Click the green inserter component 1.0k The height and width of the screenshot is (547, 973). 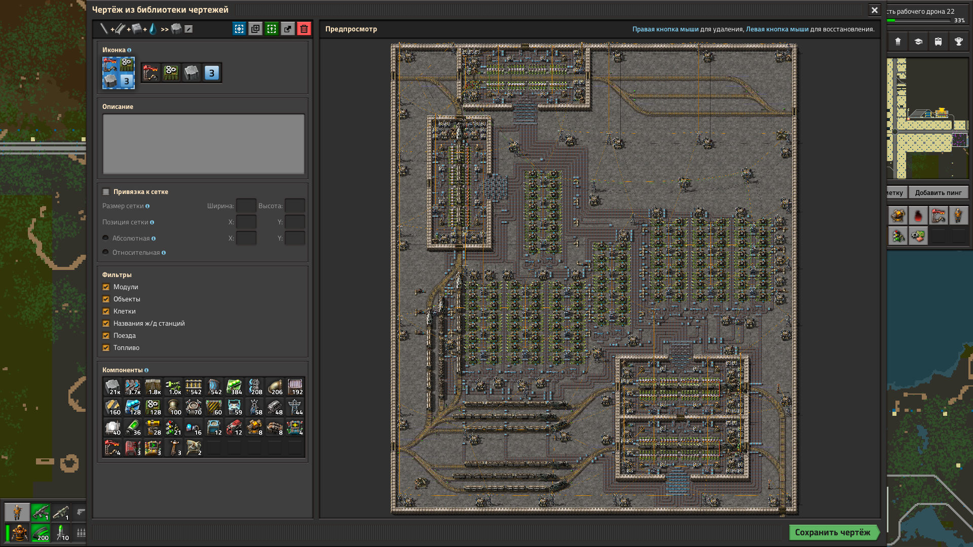173,387
